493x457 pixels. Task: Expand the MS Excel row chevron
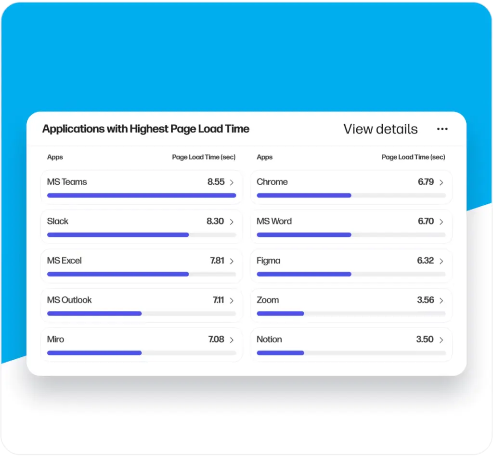click(232, 261)
